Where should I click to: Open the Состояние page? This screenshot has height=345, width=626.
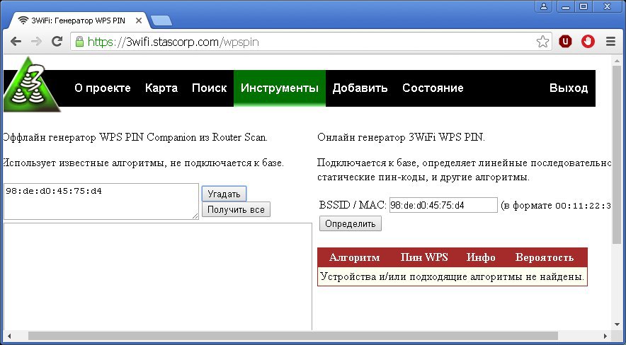(x=433, y=88)
